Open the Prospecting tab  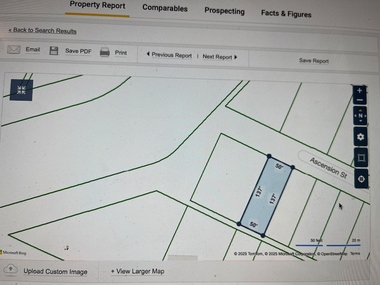pos(224,11)
